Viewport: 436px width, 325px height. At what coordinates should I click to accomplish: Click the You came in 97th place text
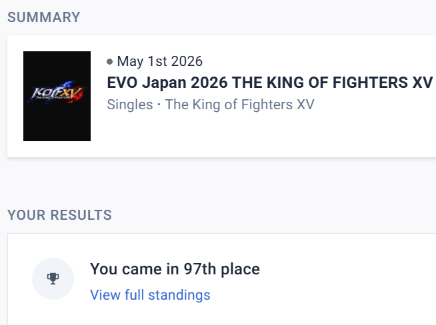click(x=175, y=269)
